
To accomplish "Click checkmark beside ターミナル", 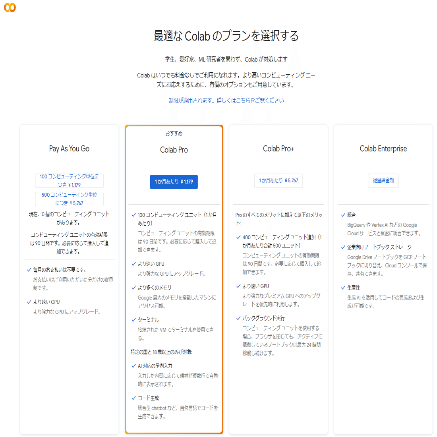I will 134,320.
